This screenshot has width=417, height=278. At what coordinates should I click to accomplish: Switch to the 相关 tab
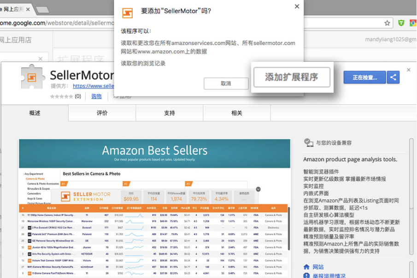[237, 113]
